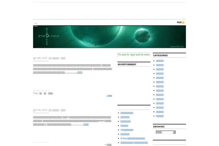Click the '11th, 2016' post date text
The height and width of the screenshot is (146, 219).
click(42, 110)
